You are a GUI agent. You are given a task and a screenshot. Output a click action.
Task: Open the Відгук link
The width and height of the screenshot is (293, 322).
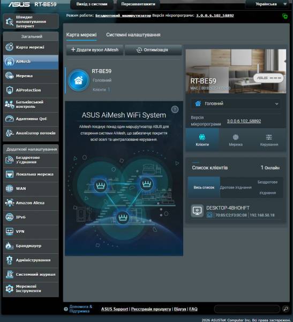pyautogui.click(x=180, y=309)
